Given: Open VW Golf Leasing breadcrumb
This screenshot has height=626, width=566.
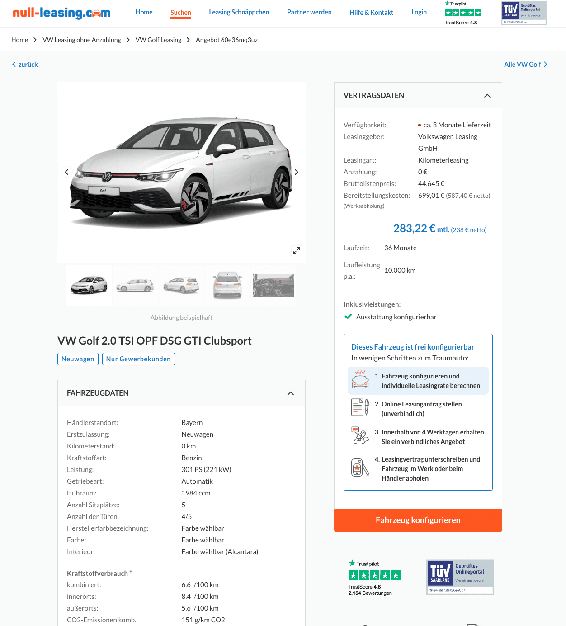Looking at the screenshot, I should click(x=158, y=40).
